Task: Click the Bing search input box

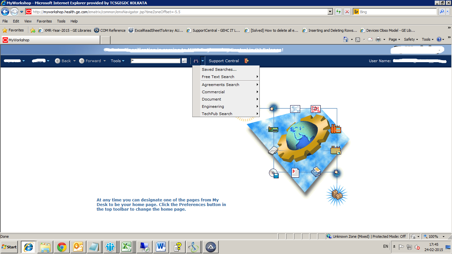Action: pos(395,12)
